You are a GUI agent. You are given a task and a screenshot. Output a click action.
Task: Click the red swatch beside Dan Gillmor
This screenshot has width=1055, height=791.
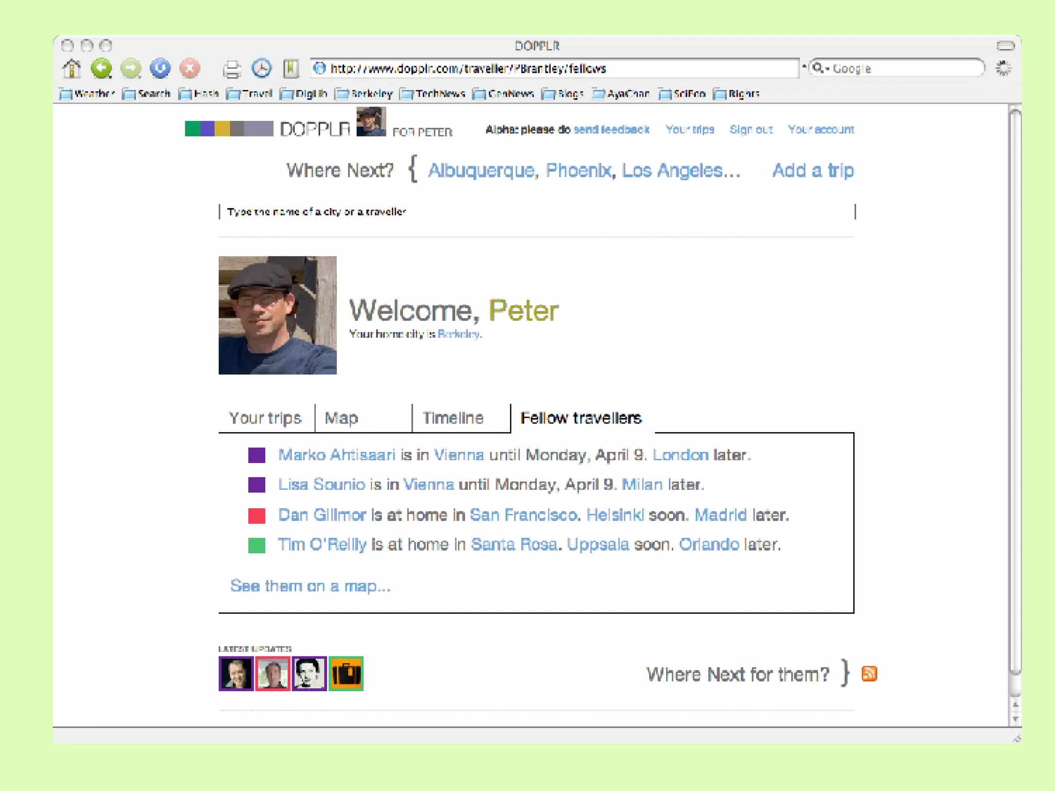[257, 515]
